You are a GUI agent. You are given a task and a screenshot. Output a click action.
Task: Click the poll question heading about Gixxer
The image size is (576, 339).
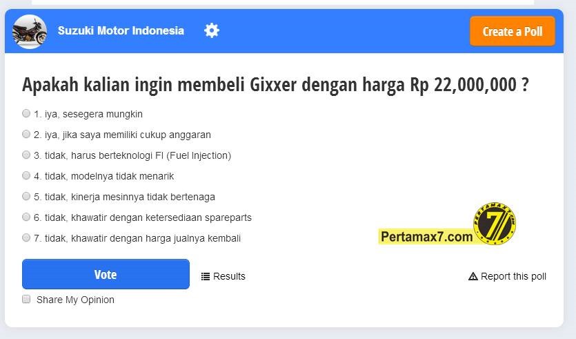coord(276,85)
